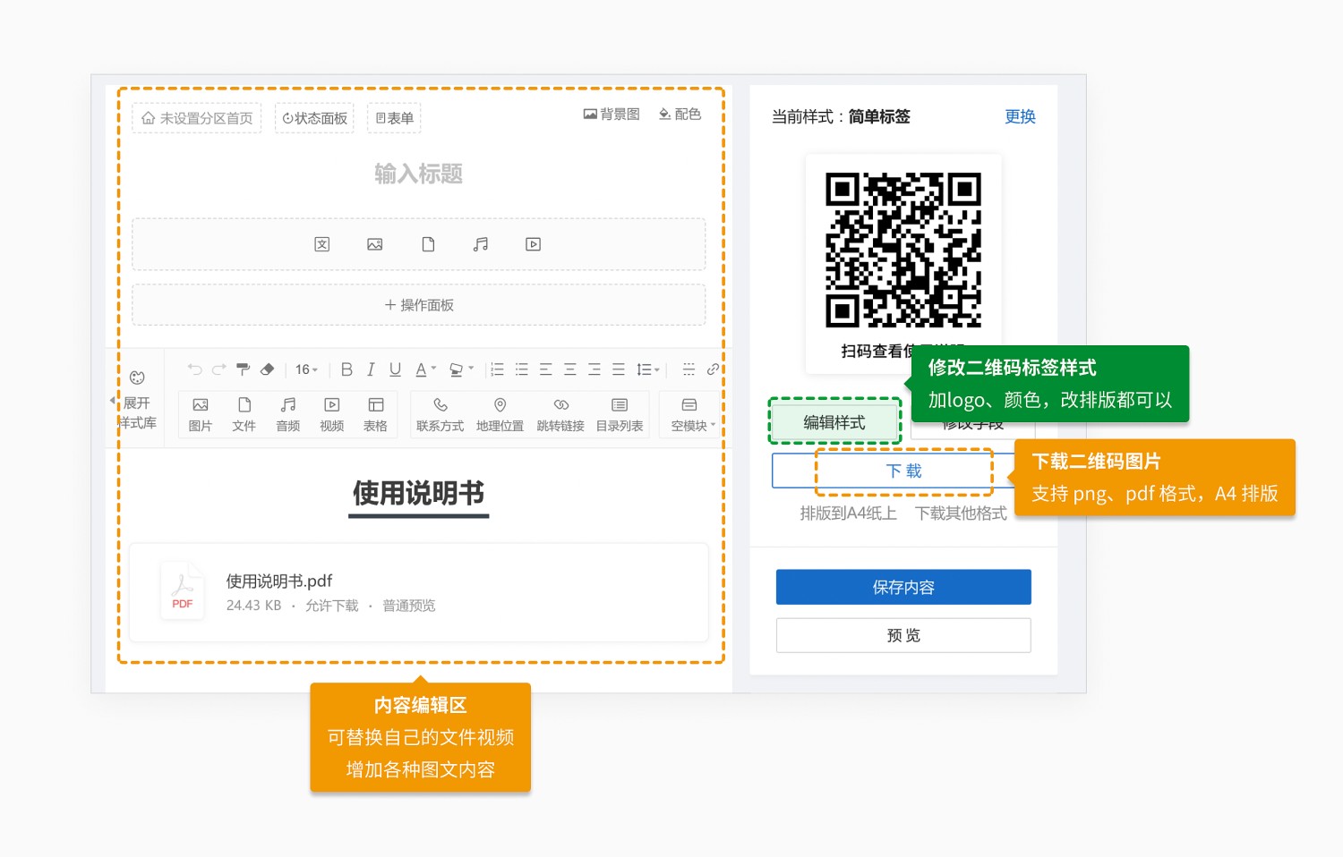Click the QR code preview image

pyautogui.click(x=903, y=250)
